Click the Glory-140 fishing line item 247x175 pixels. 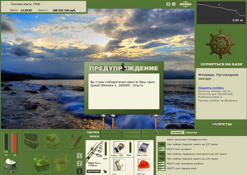point(144,148)
